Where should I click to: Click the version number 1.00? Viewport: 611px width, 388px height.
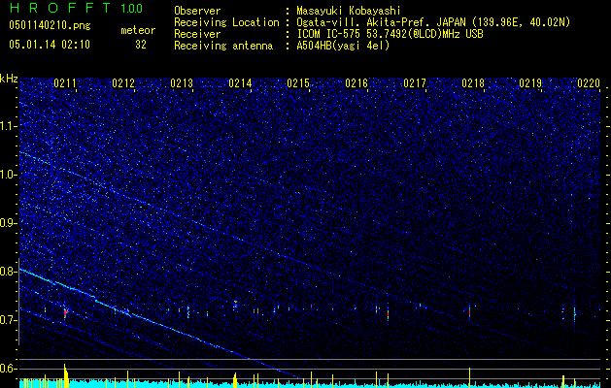point(131,8)
